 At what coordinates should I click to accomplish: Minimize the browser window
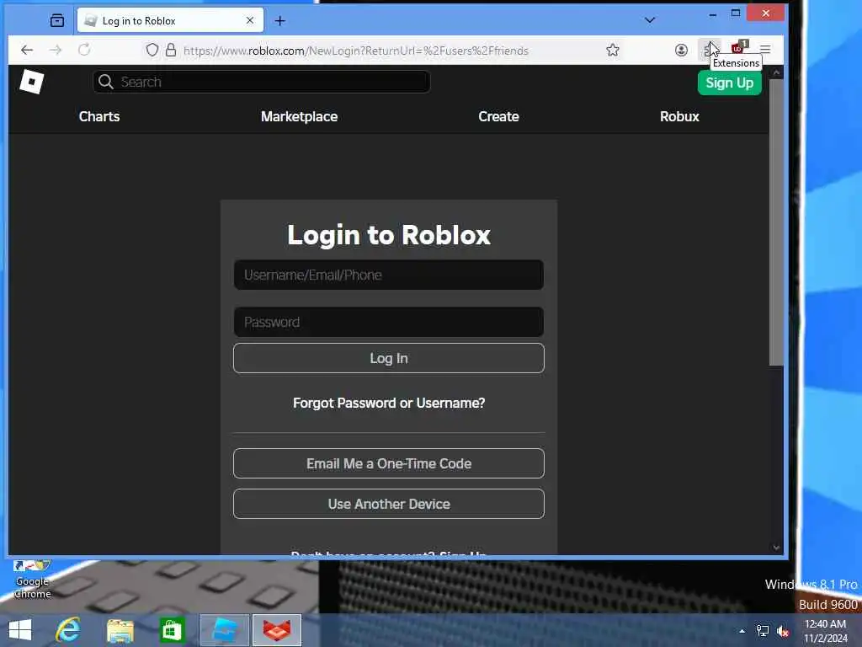click(x=713, y=13)
